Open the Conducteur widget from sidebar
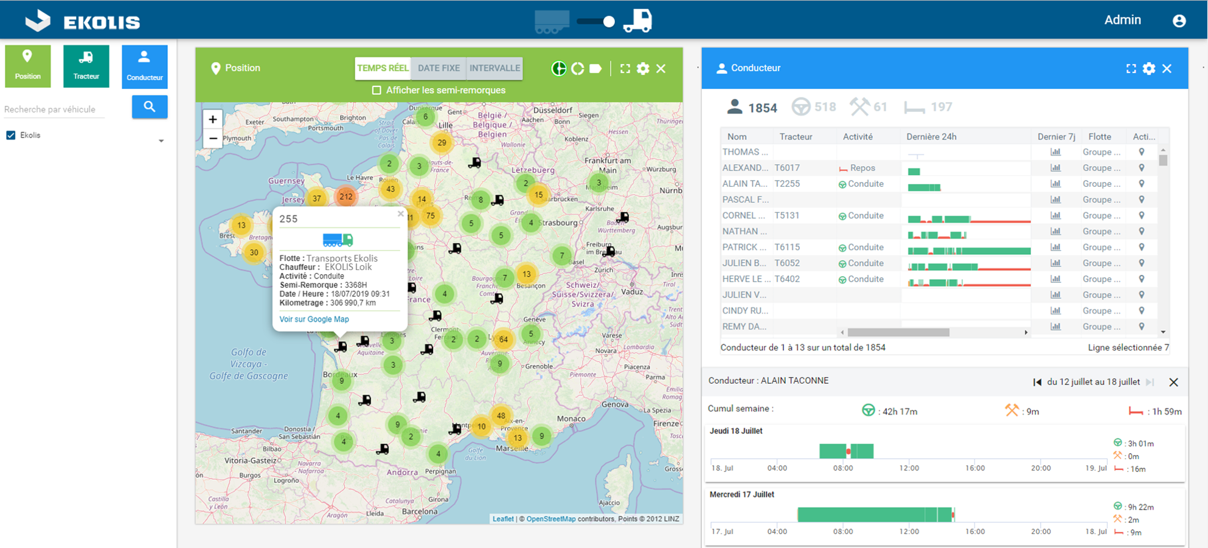Viewport: 1208px width, 548px height. [x=144, y=66]
